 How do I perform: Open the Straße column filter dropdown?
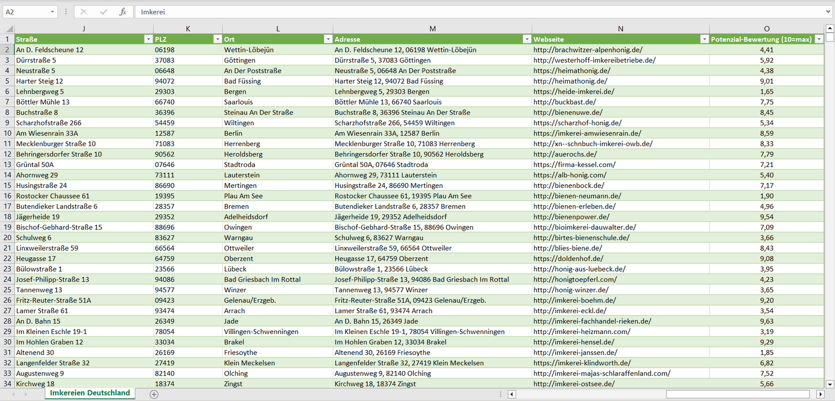click(147, 39)
